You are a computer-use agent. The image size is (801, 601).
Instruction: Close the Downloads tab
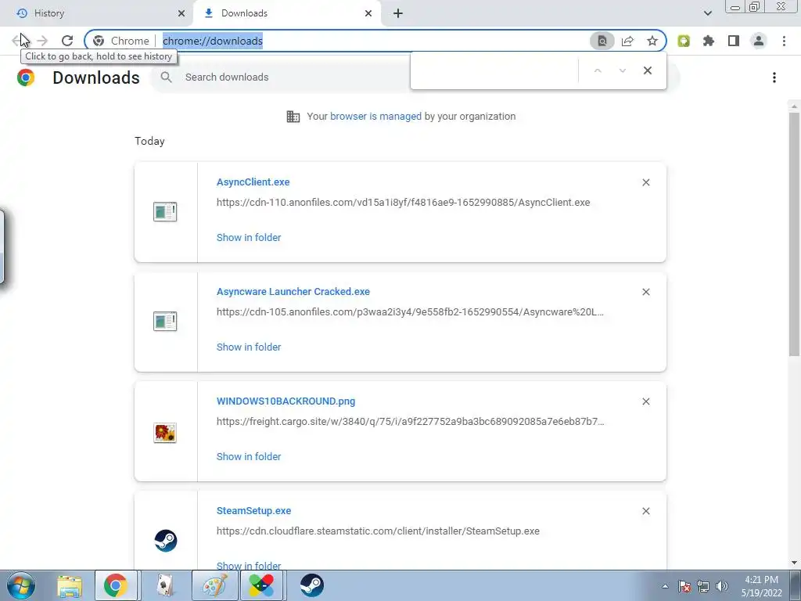368,13
